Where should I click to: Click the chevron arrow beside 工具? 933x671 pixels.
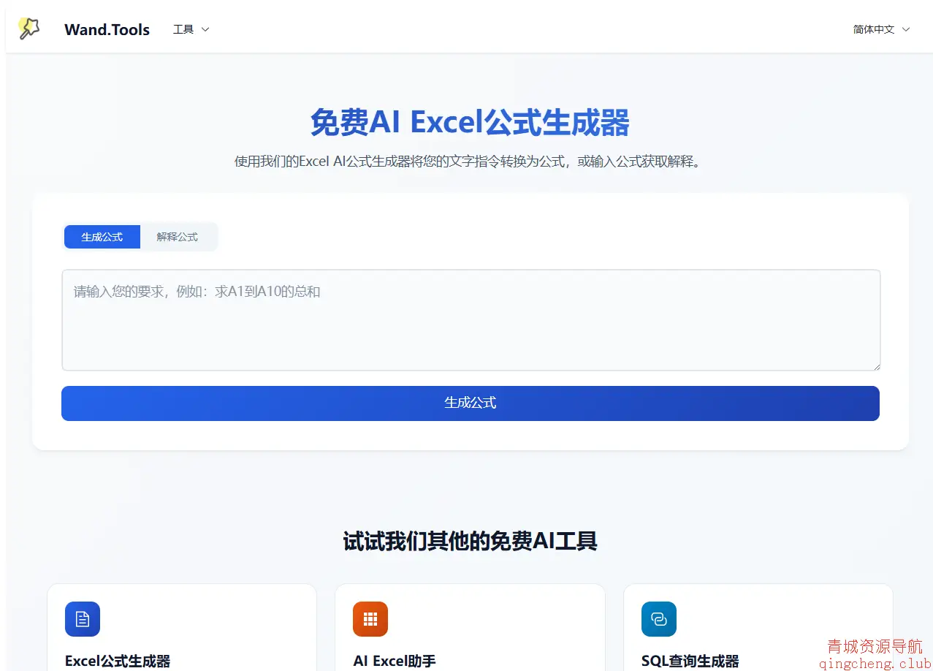pos(205,29)
